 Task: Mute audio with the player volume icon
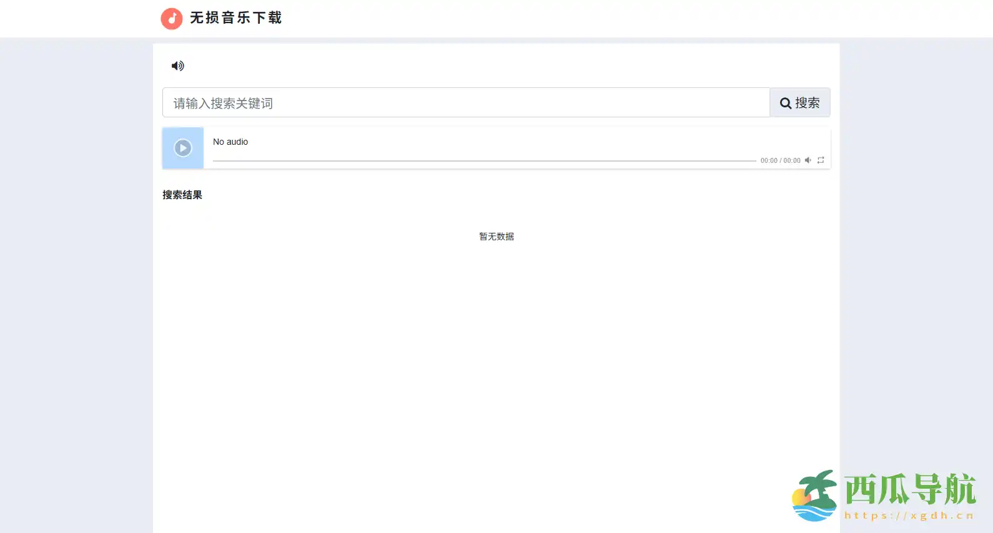(808, 160)
